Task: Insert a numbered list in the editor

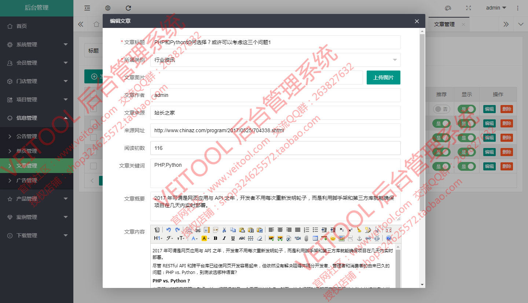Action: pyautogui.click(x=307, y=230)
